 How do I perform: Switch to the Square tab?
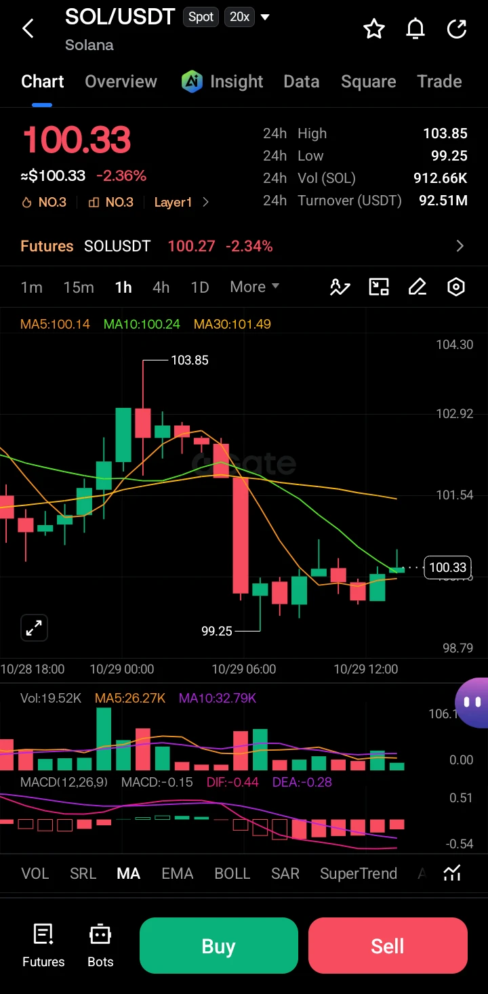coord(369,81)
